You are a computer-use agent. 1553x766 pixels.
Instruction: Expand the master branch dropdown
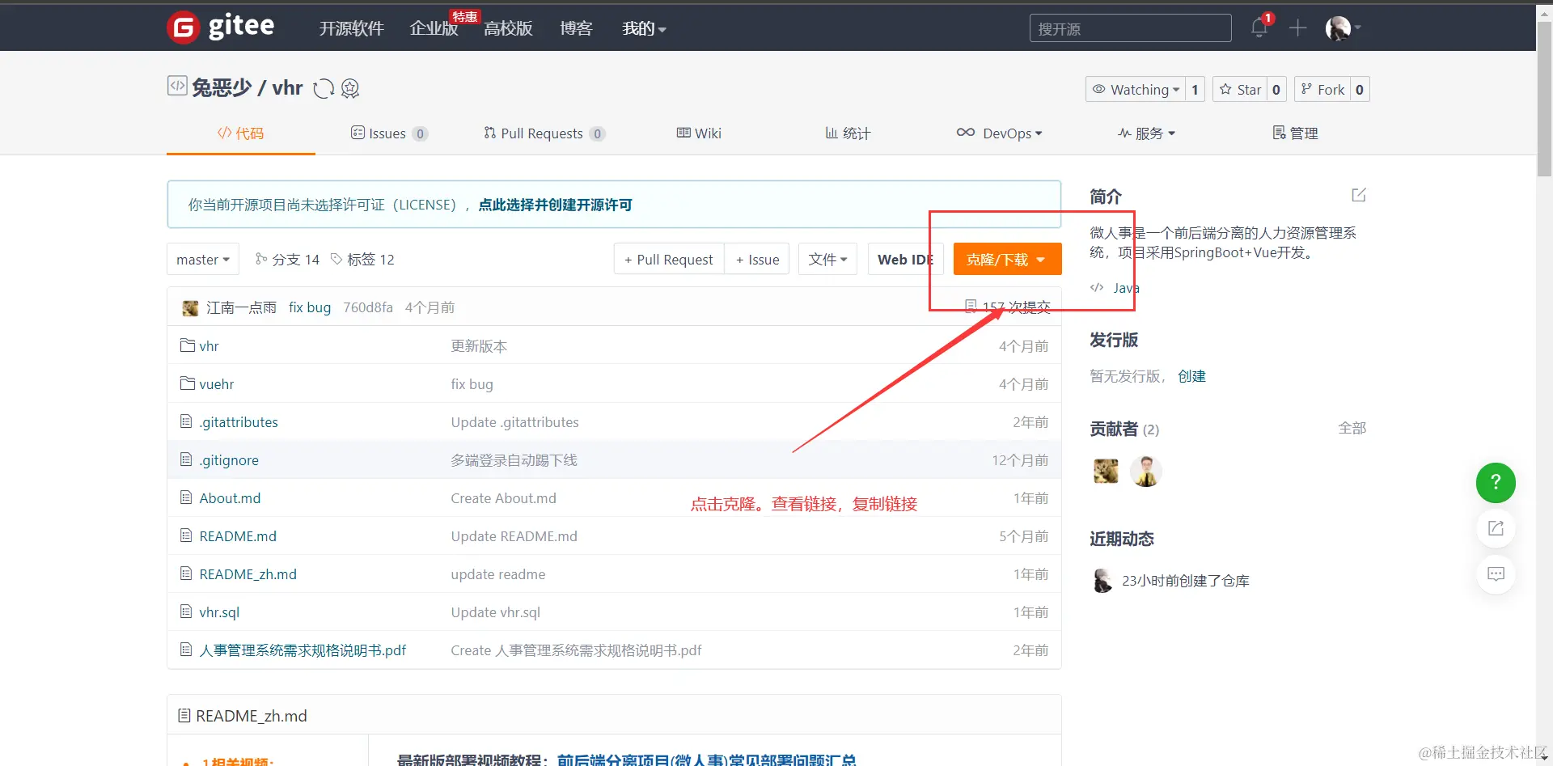203,259
